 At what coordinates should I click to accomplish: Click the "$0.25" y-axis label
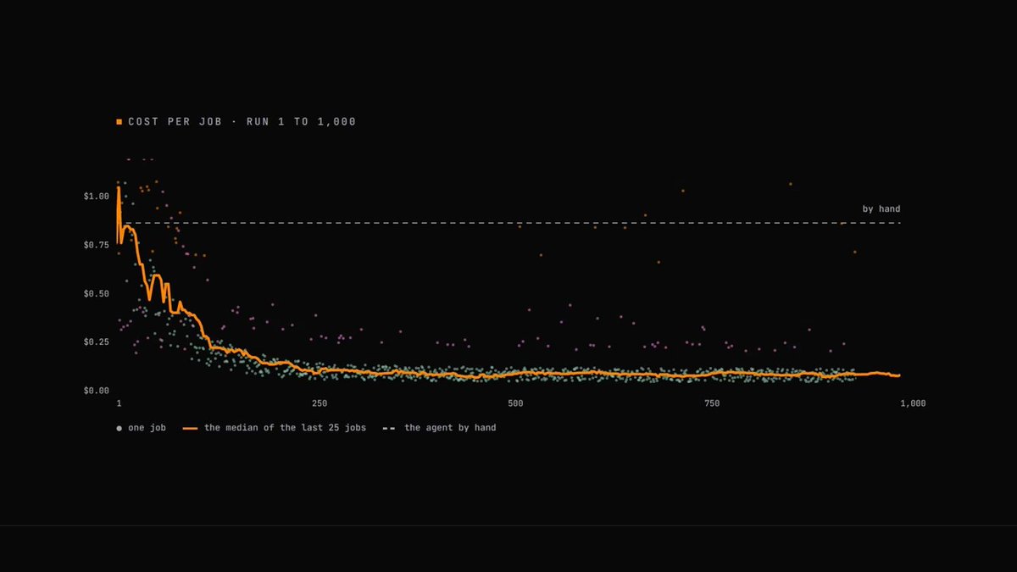point(97,342)
